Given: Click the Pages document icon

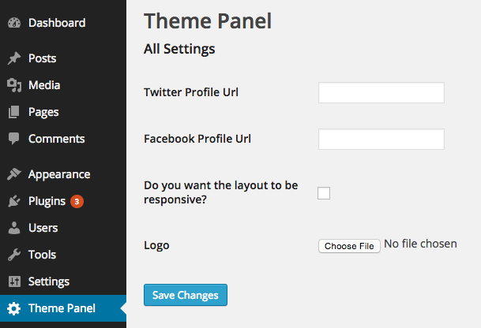Looking at the screenshot, I should pyautogui.click(x=13, y=112).
